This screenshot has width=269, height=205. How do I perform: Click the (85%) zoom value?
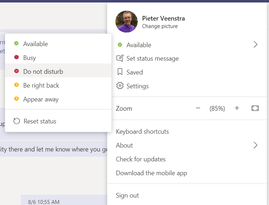pos(217,108)
